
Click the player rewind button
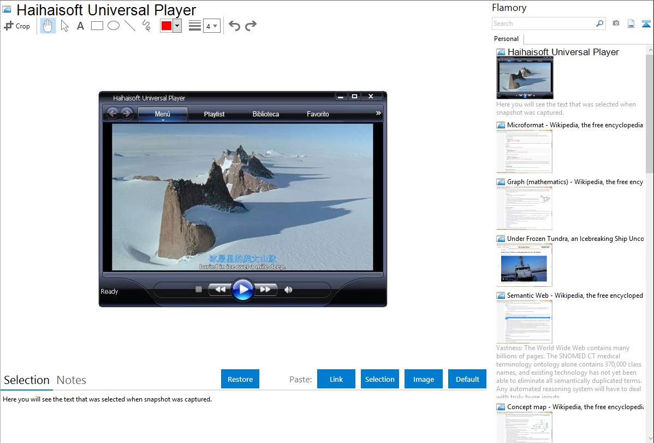[x=219, y=289]
